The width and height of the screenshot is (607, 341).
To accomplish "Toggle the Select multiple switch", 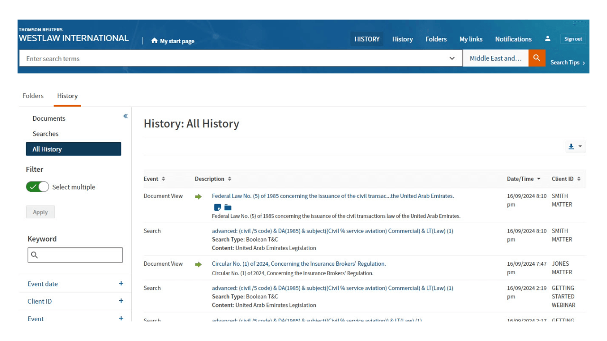I will pos(37,187).
